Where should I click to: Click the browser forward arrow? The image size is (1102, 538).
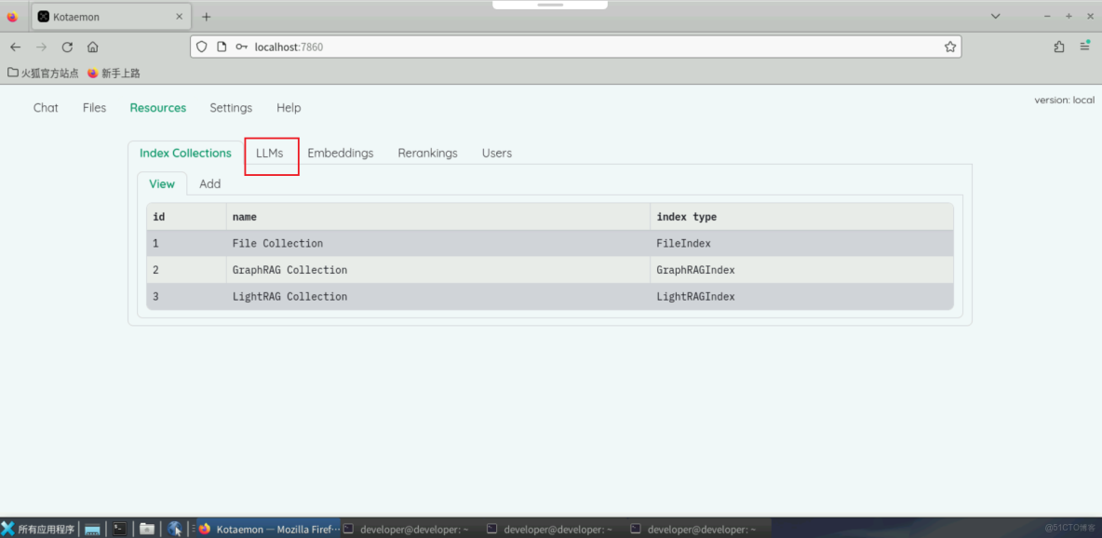click(x=42, y=47)
